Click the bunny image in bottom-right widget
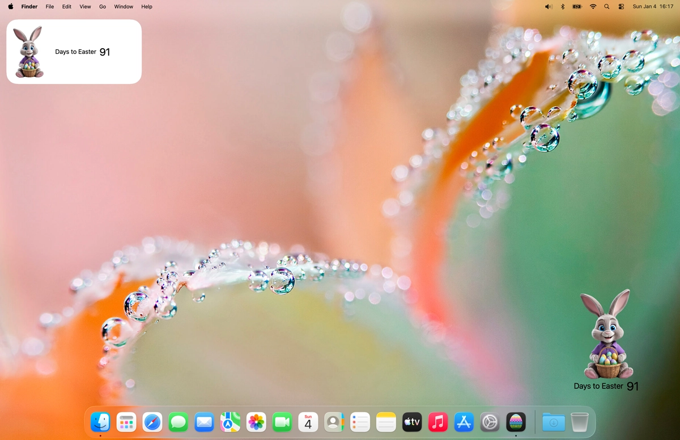The height and width of the screenshot is (440, 680). [608, 333]
